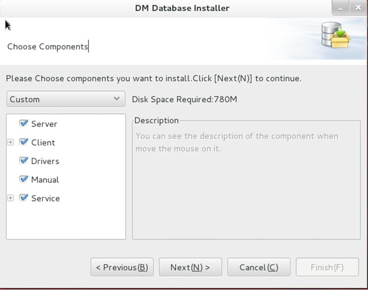368x290 pixels.
Task: Uncheck the Server component checkbox
Action: [x=24, y=123]
